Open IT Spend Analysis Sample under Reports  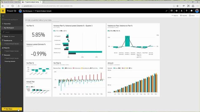12,51
